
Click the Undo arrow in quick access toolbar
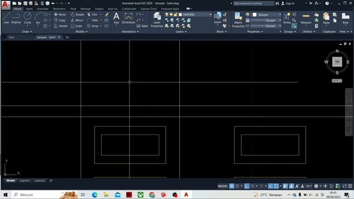click(53, 3)
